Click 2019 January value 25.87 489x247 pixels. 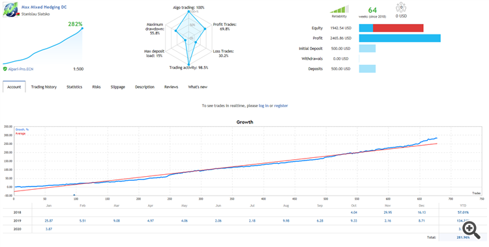(49, 221)
